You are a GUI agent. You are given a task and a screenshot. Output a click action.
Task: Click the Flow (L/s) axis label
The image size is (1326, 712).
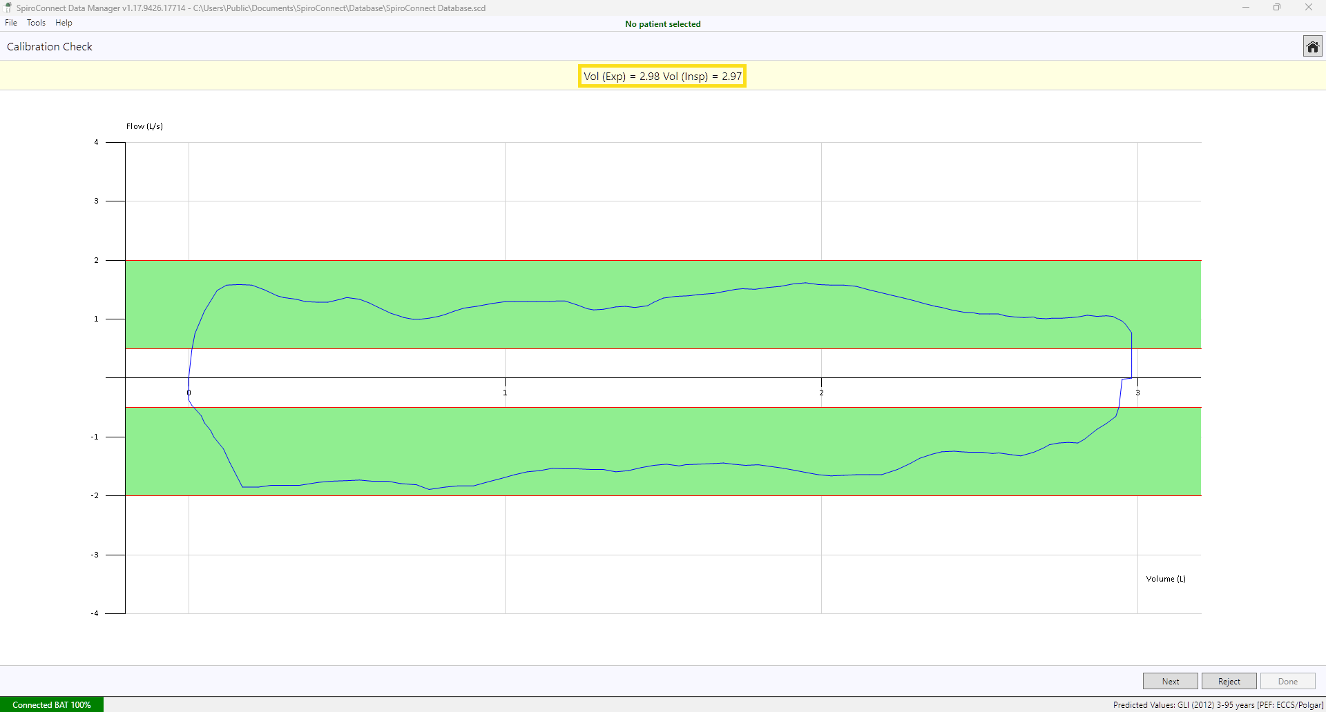click(x=144, y=126)
